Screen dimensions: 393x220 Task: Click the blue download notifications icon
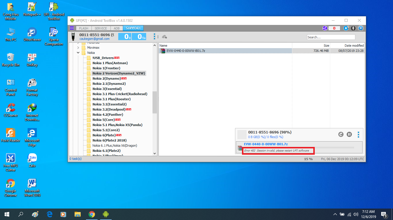click(346, 28)
